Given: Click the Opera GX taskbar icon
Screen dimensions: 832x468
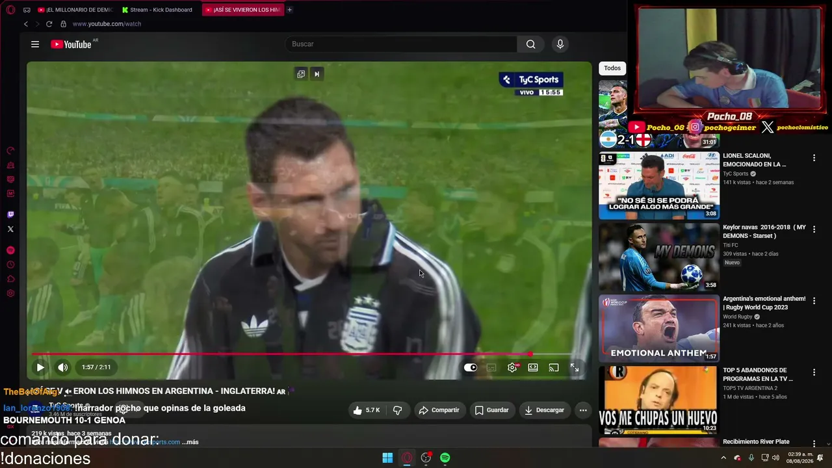Looking at the screenshot, I should 407,458.
